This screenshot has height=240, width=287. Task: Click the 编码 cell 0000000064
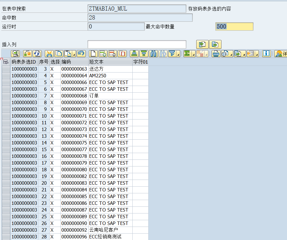pyautogui.click(x=74, y=76)
